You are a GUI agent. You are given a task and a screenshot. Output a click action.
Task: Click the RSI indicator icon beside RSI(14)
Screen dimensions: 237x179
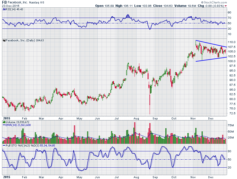point(4,9)
